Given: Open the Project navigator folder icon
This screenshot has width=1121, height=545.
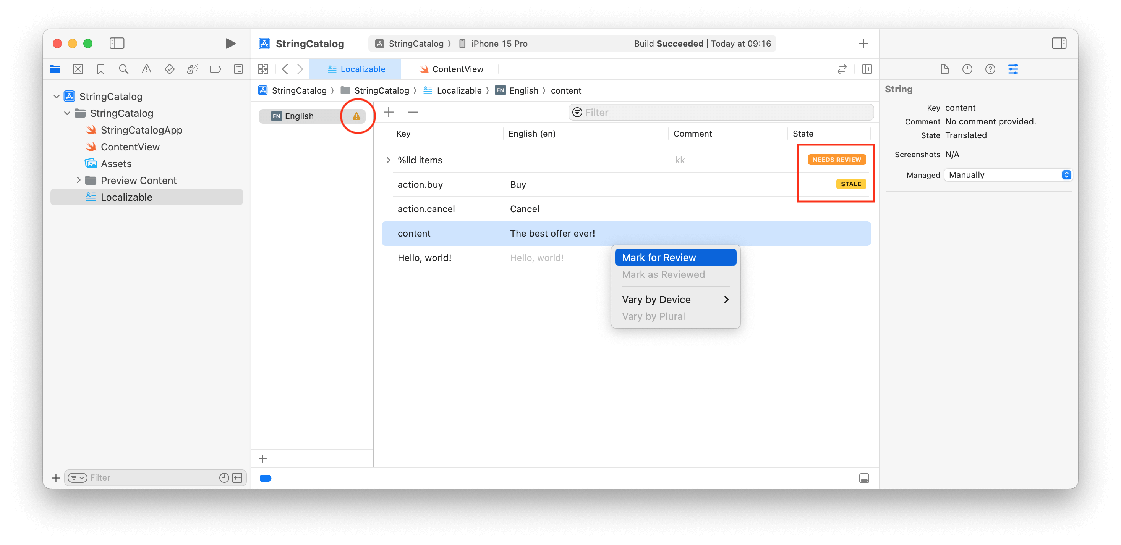Looking at the screenshot, I should pyautogui.click(x=55, y=69).
